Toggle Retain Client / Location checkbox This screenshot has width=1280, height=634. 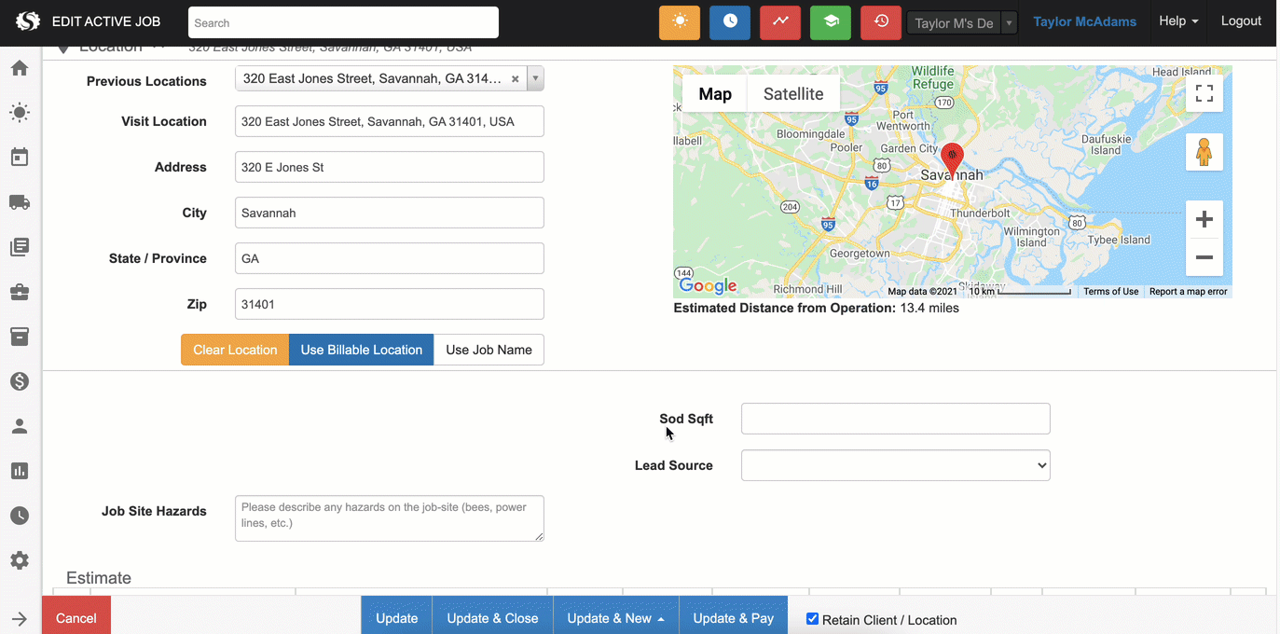tap(812, 619)
